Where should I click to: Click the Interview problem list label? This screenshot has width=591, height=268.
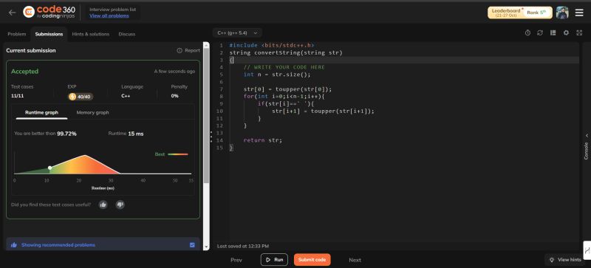click(113, 10)
